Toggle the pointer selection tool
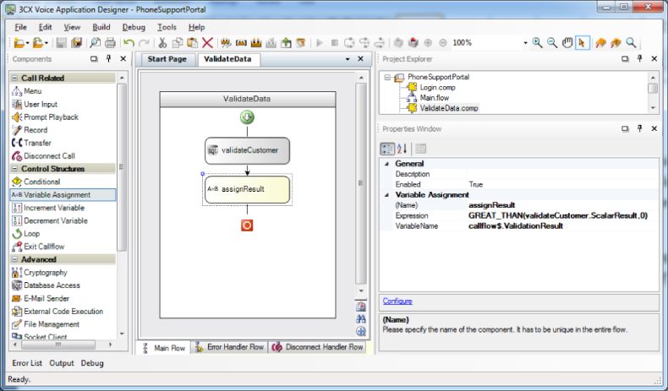This screenshot has width=668, height=391. [582, 42]
